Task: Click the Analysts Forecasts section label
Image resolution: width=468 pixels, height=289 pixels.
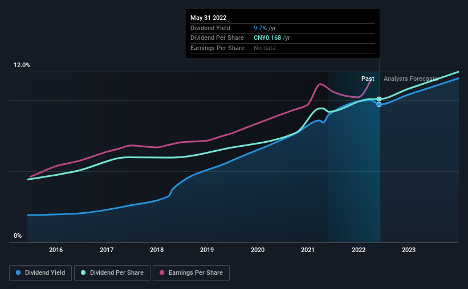Action: 410,79
